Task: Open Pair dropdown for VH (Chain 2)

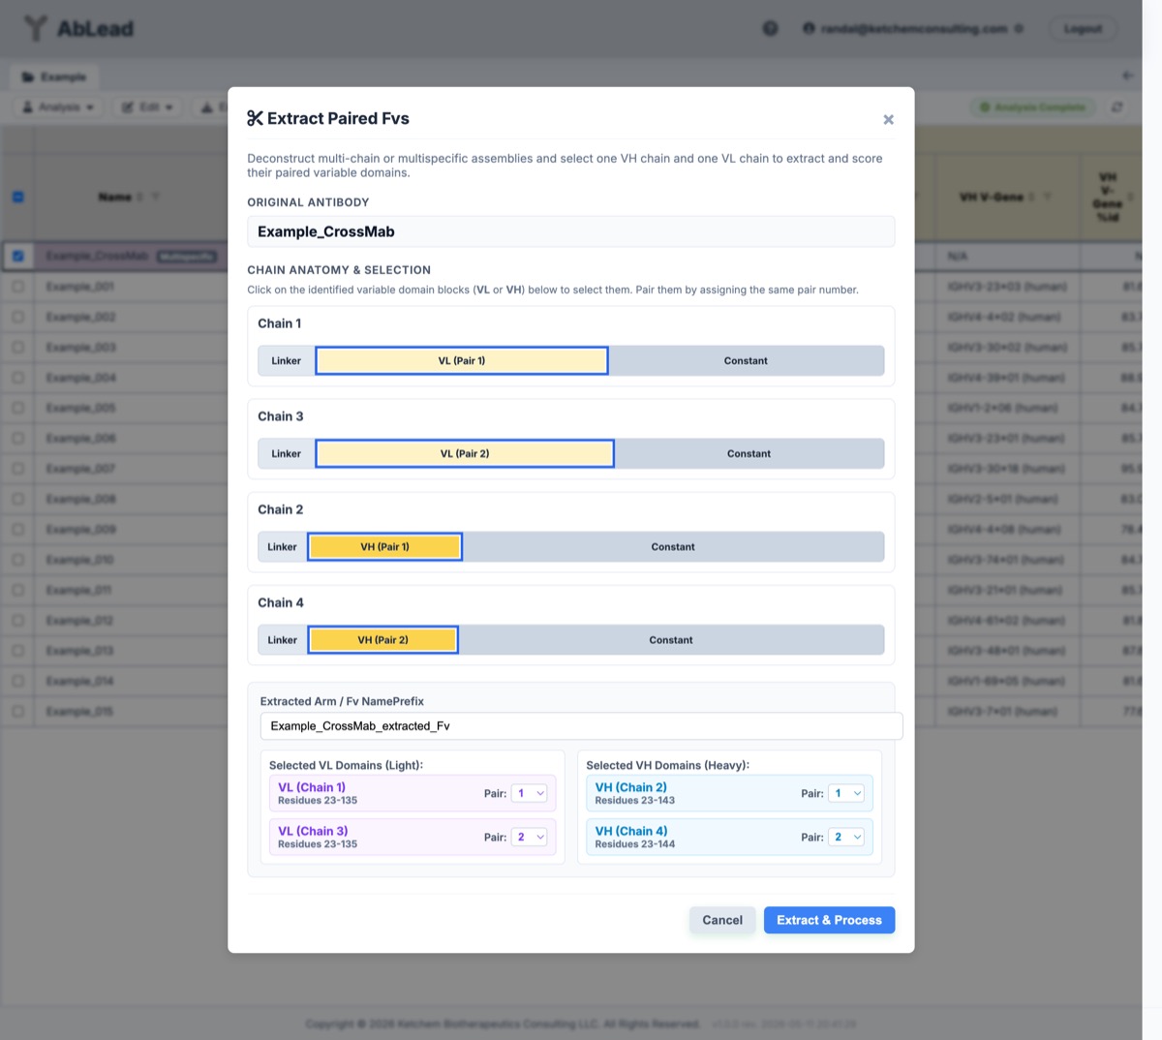Action: 846,793
